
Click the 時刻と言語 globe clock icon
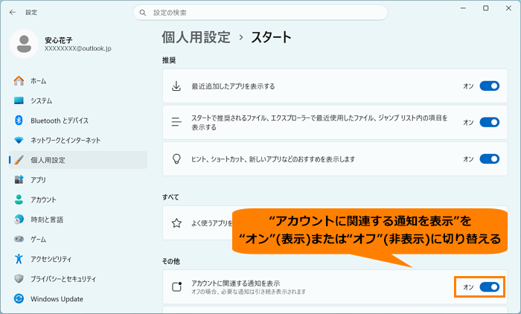(19, 220)
